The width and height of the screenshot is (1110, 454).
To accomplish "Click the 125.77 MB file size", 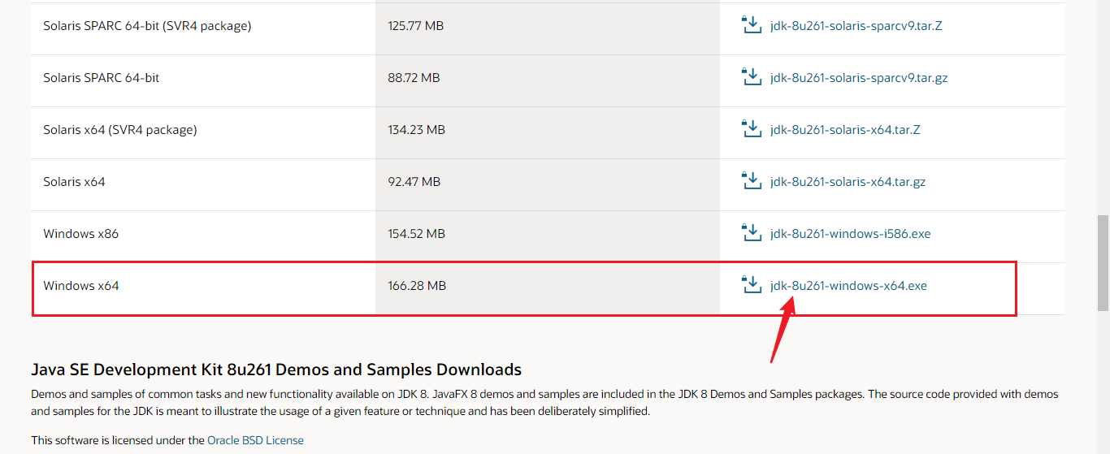I will tap(416, 26).
